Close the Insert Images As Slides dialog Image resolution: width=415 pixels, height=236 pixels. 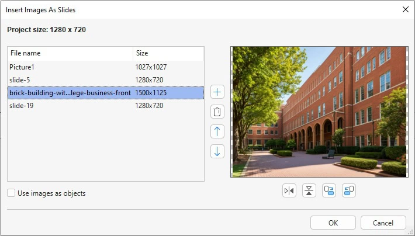[x=405, y=9]
